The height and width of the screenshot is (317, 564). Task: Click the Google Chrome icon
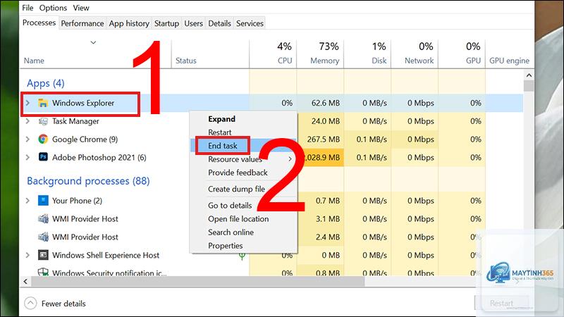pos(43,139)
